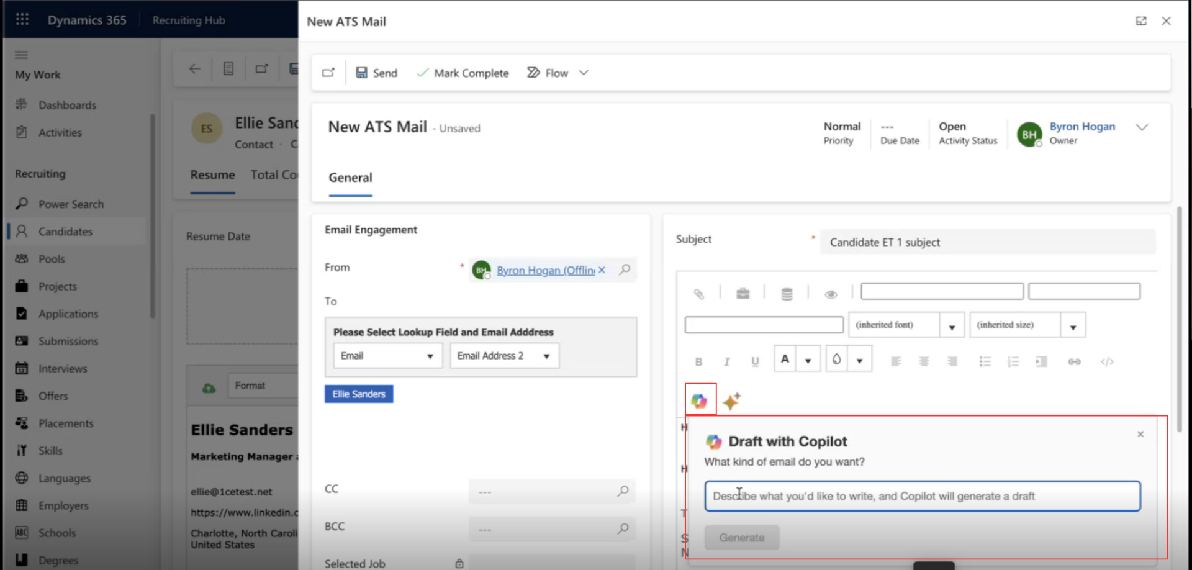Open Interviews in the sidebar
Viewport: 1192px width, 570px height.
(63, 368)
